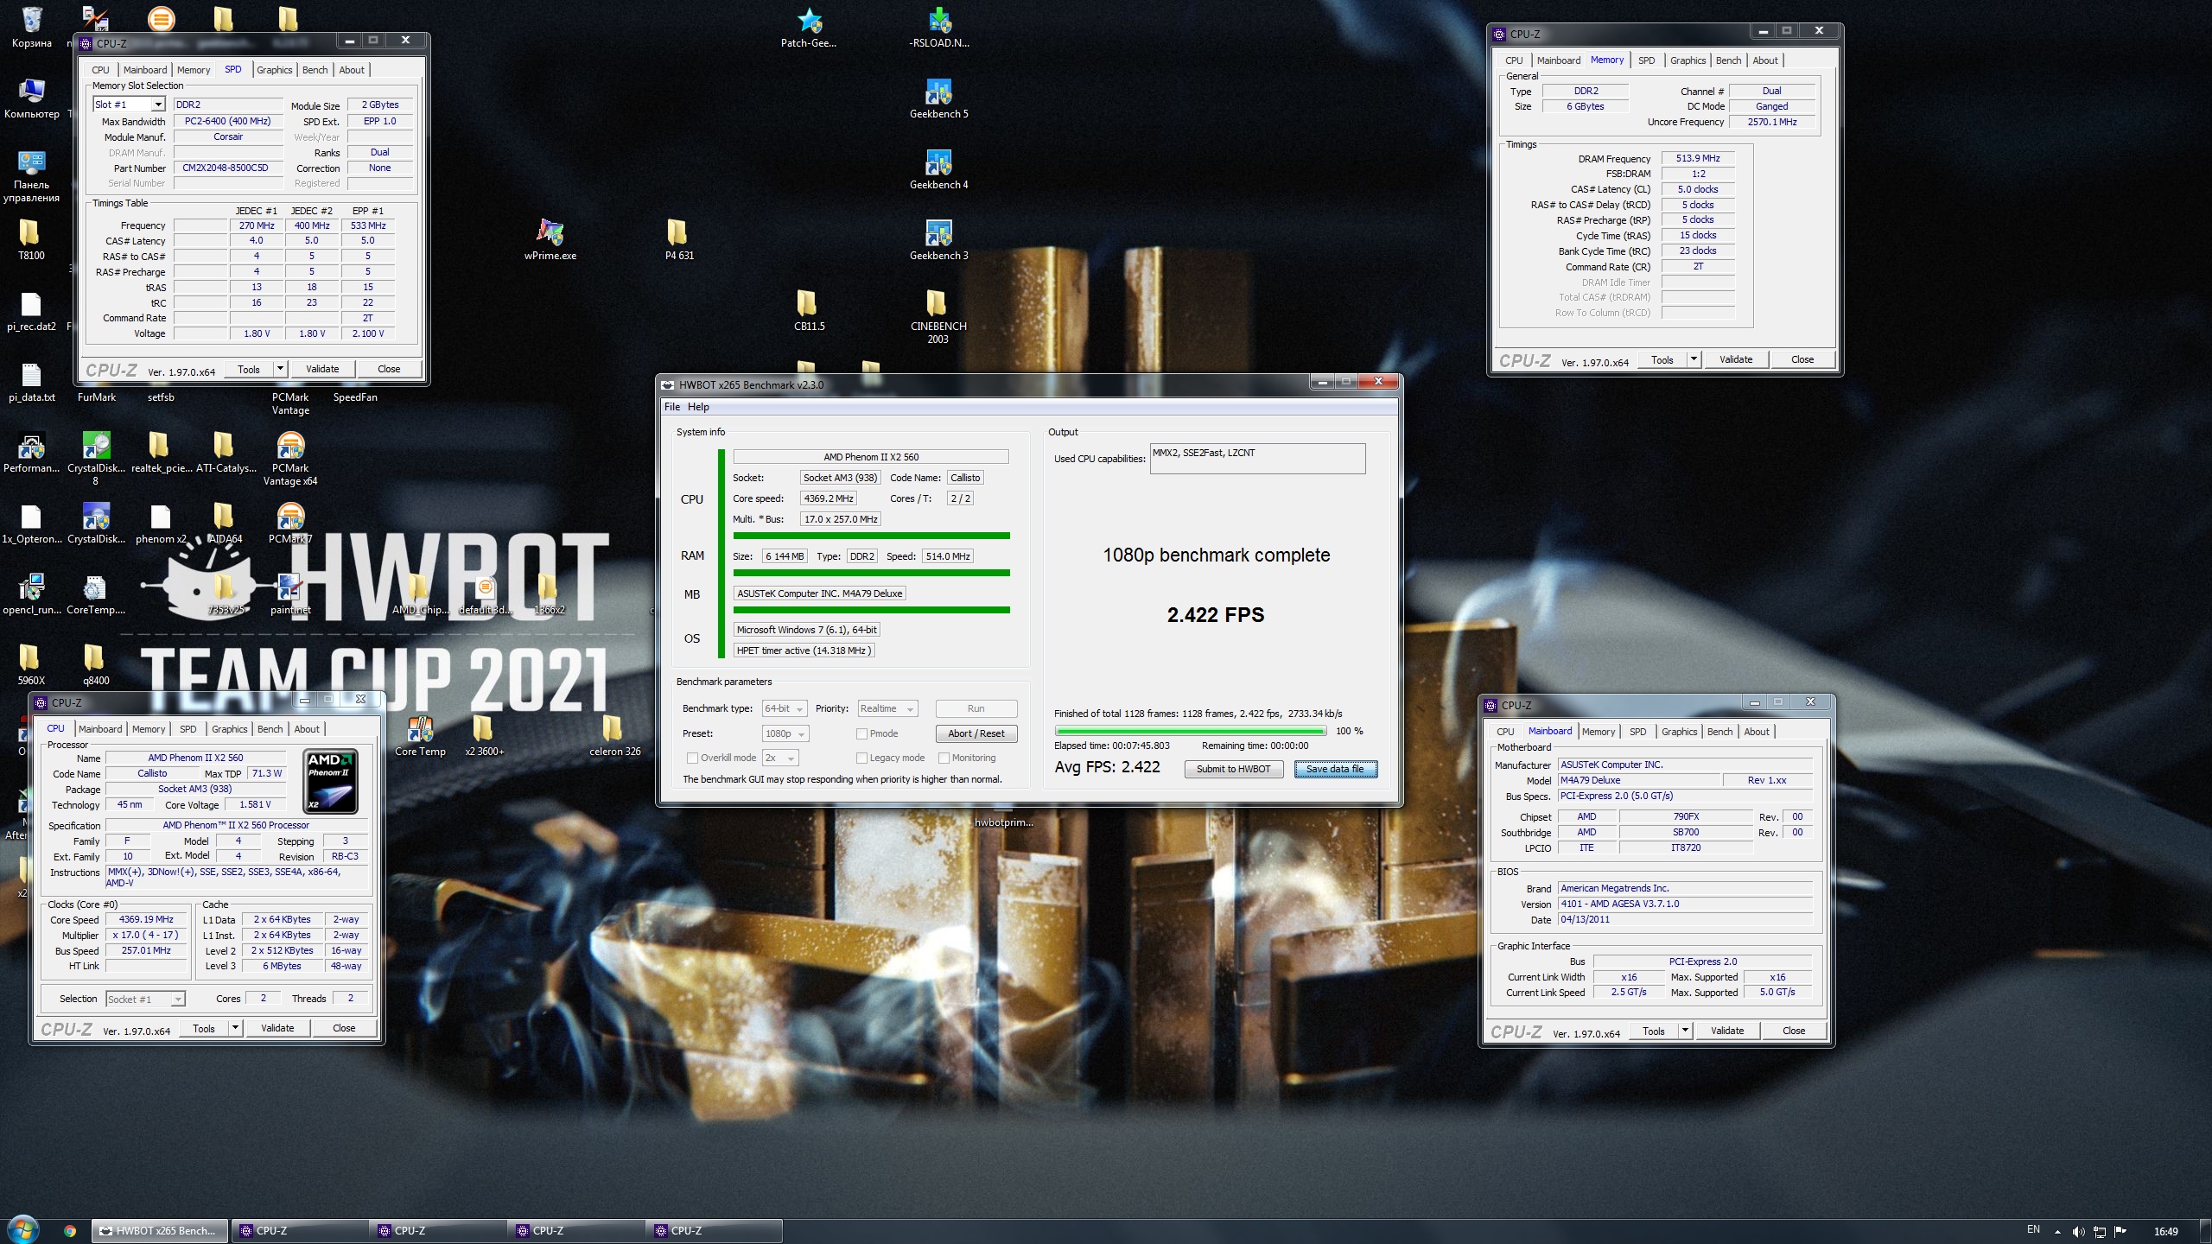Click the Run button in benchmark
This screenshot has height=1244, width=2212.
[x=976, y=708]
